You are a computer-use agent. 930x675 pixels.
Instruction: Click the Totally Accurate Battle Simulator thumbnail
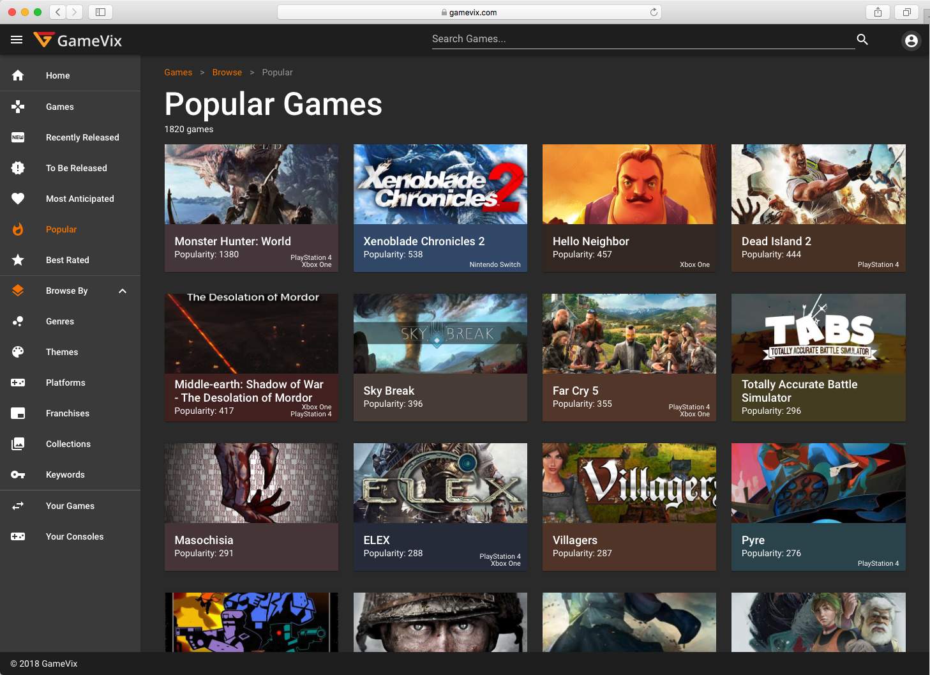pos(818,333)
